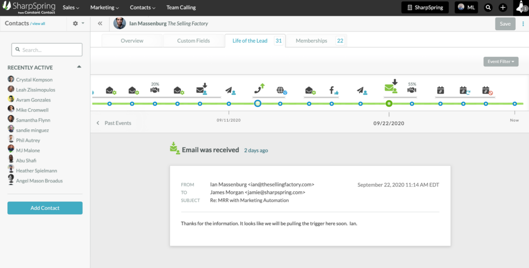The height and width of the screenshot is (268, 529).
Task: Open contact Mike Cromwell
Action: click(32, 110)
